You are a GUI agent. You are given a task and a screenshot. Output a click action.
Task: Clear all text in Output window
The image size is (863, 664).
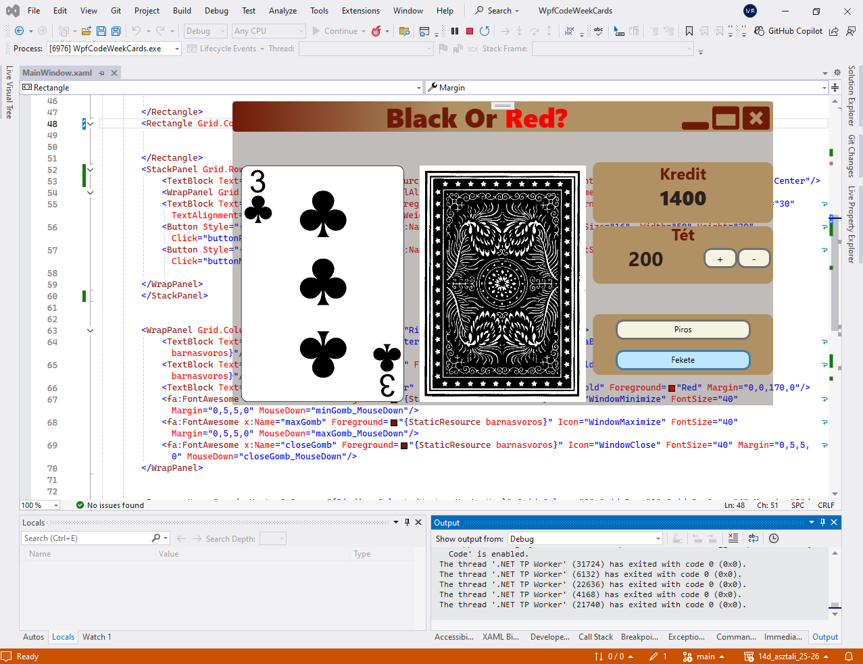733,538
